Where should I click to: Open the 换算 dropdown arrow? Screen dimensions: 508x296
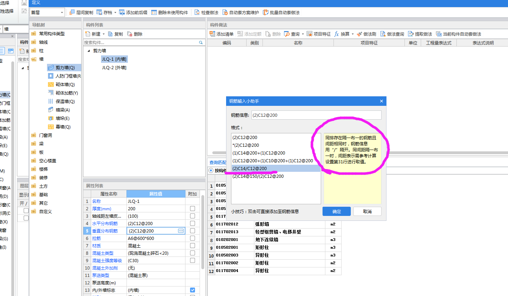(353, 34)
